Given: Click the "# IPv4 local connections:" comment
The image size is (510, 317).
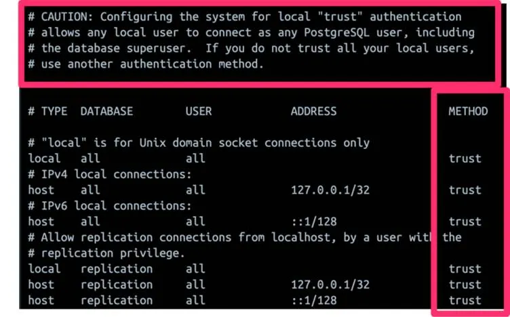Looking at the screenshot, I should click(x=110, y=174).
